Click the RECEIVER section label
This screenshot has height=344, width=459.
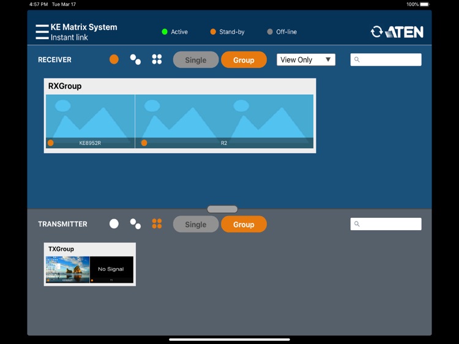54,60
